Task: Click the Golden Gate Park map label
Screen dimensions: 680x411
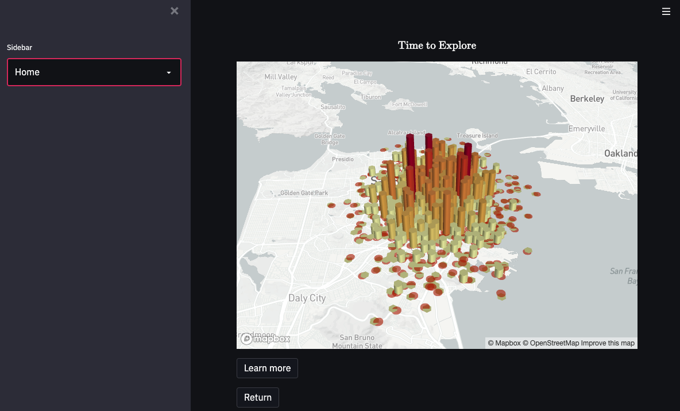Action: (x=304, y=193)
